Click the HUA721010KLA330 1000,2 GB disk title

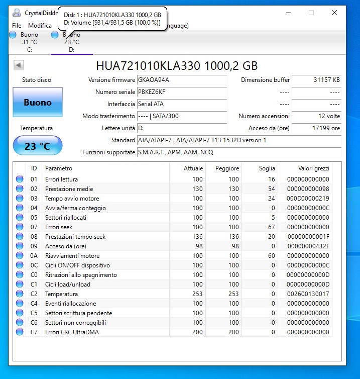177,66
